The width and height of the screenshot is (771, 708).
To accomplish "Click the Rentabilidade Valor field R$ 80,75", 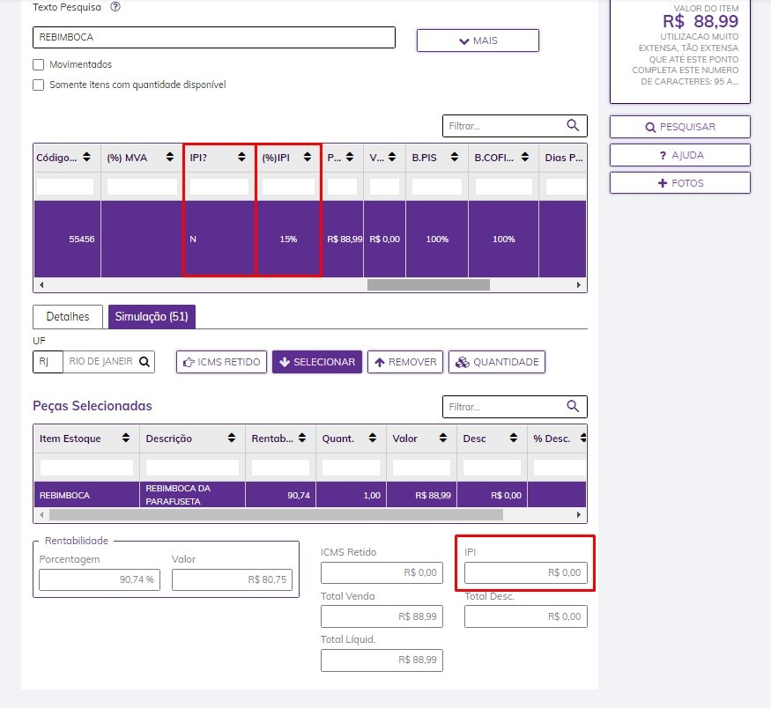I will (232, 579).
